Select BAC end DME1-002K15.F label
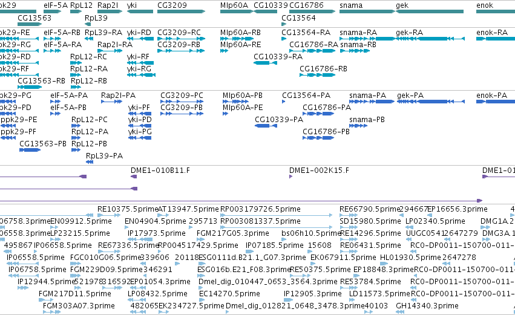Image resolution: width=515 pixels, height=315 pixels. [x=320, y=170]
